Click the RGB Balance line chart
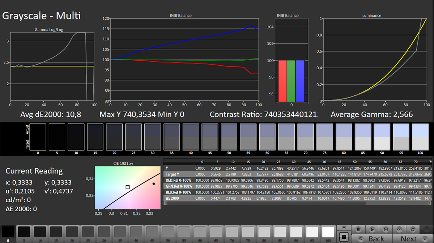Screen dimensions: 434x243 (x=184, y=60)
